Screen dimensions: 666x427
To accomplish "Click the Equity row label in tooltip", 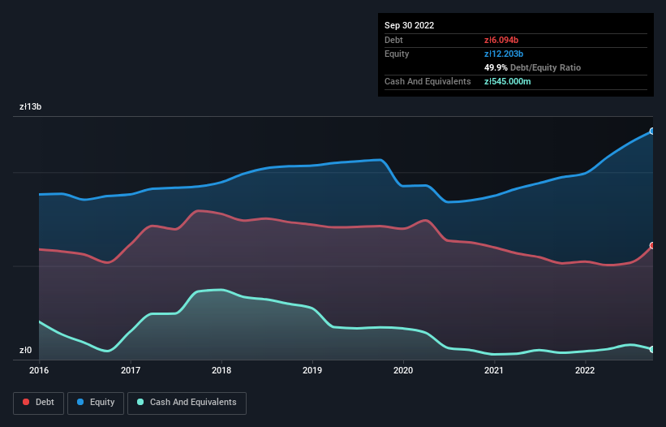I will coord(397,54).
